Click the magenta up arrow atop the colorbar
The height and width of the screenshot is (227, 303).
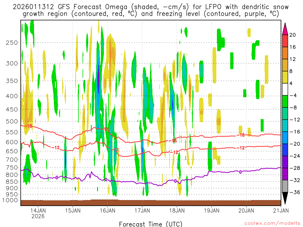pos(285,29)
